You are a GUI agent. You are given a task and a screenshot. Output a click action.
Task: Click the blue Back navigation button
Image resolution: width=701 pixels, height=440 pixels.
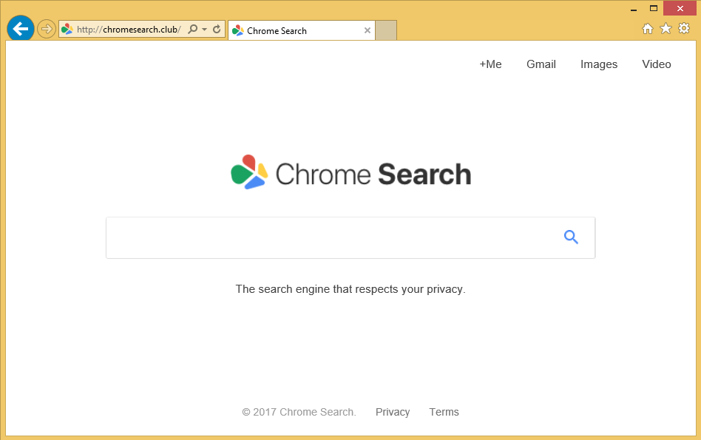pos(20,29)
